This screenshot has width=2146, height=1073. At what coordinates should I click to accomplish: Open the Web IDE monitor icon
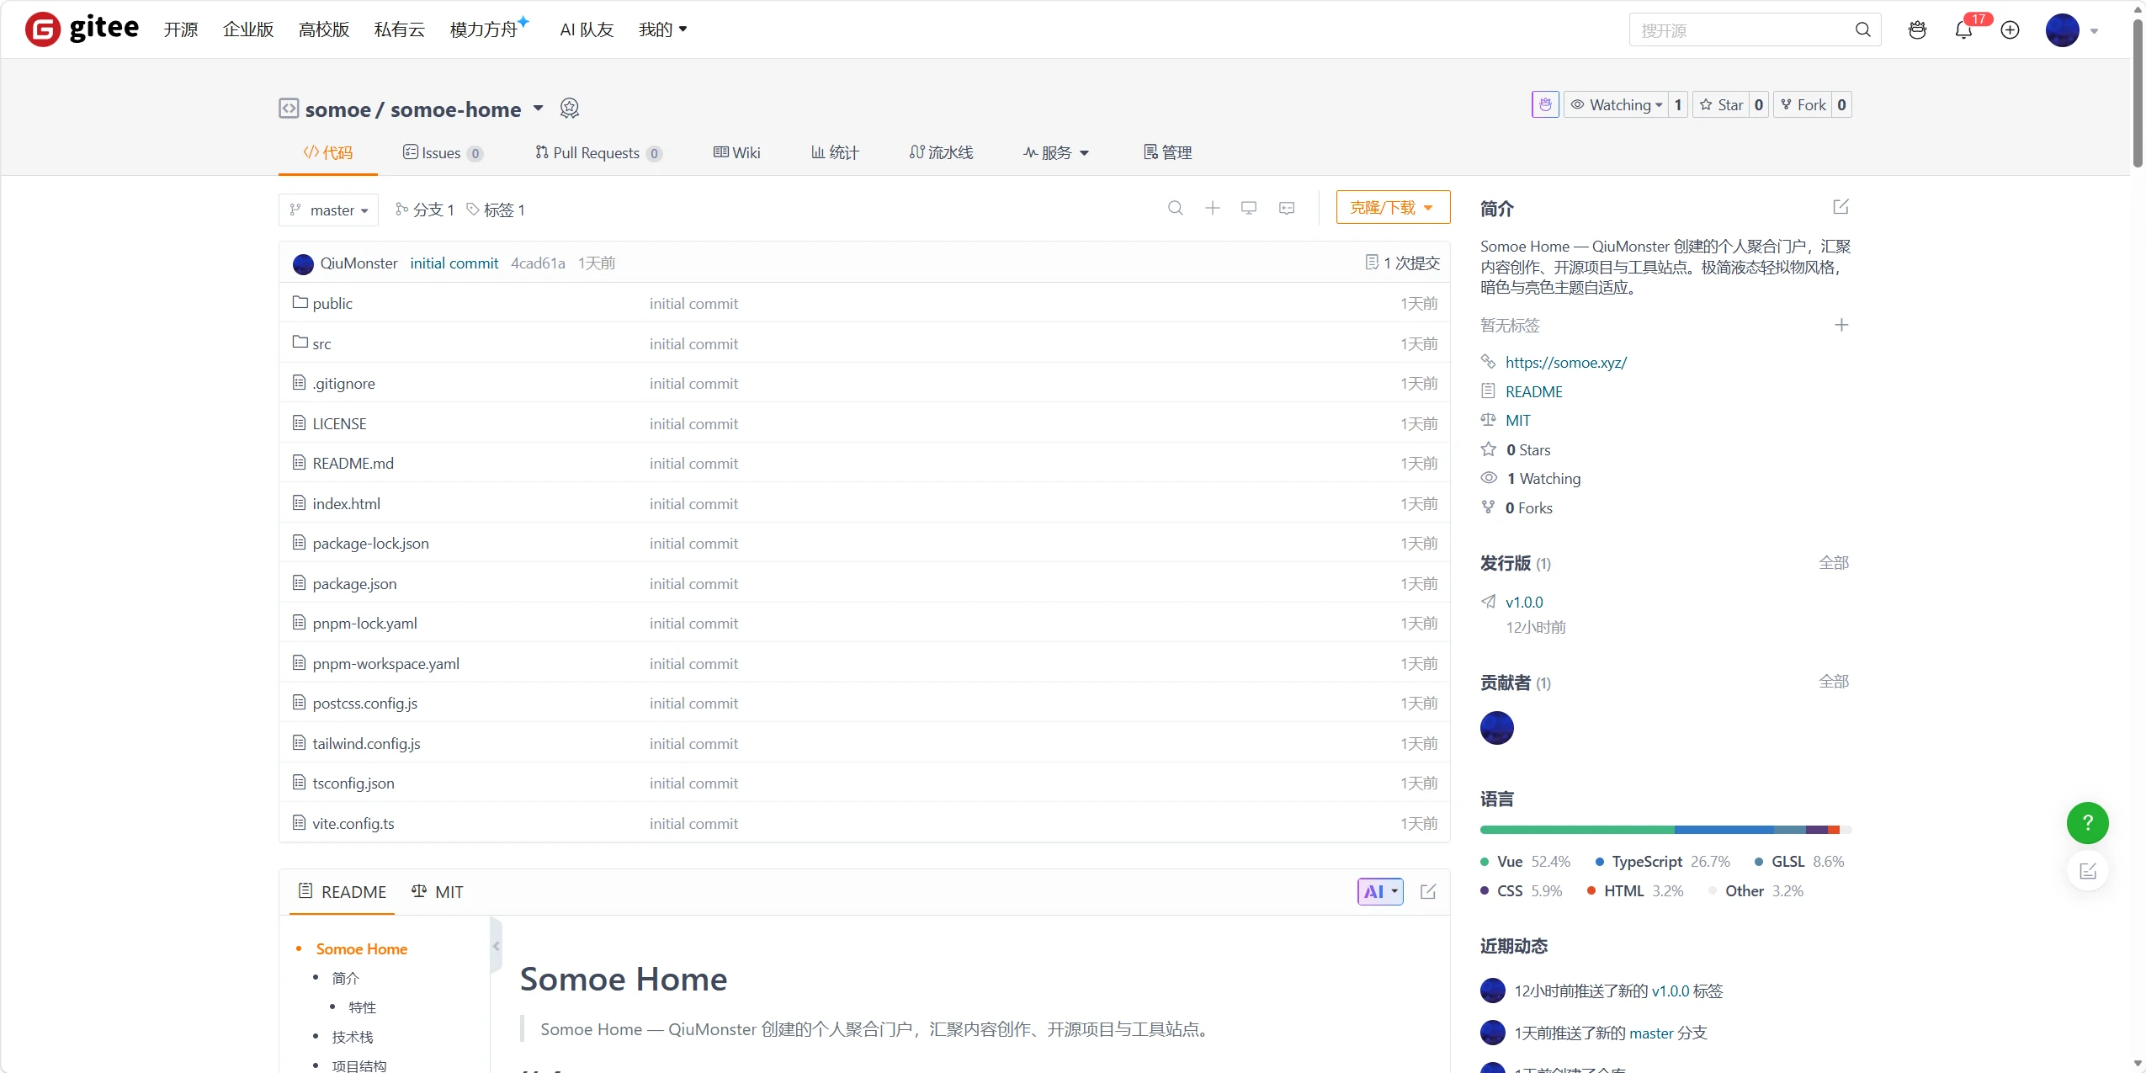click(x=1249, y=208)
